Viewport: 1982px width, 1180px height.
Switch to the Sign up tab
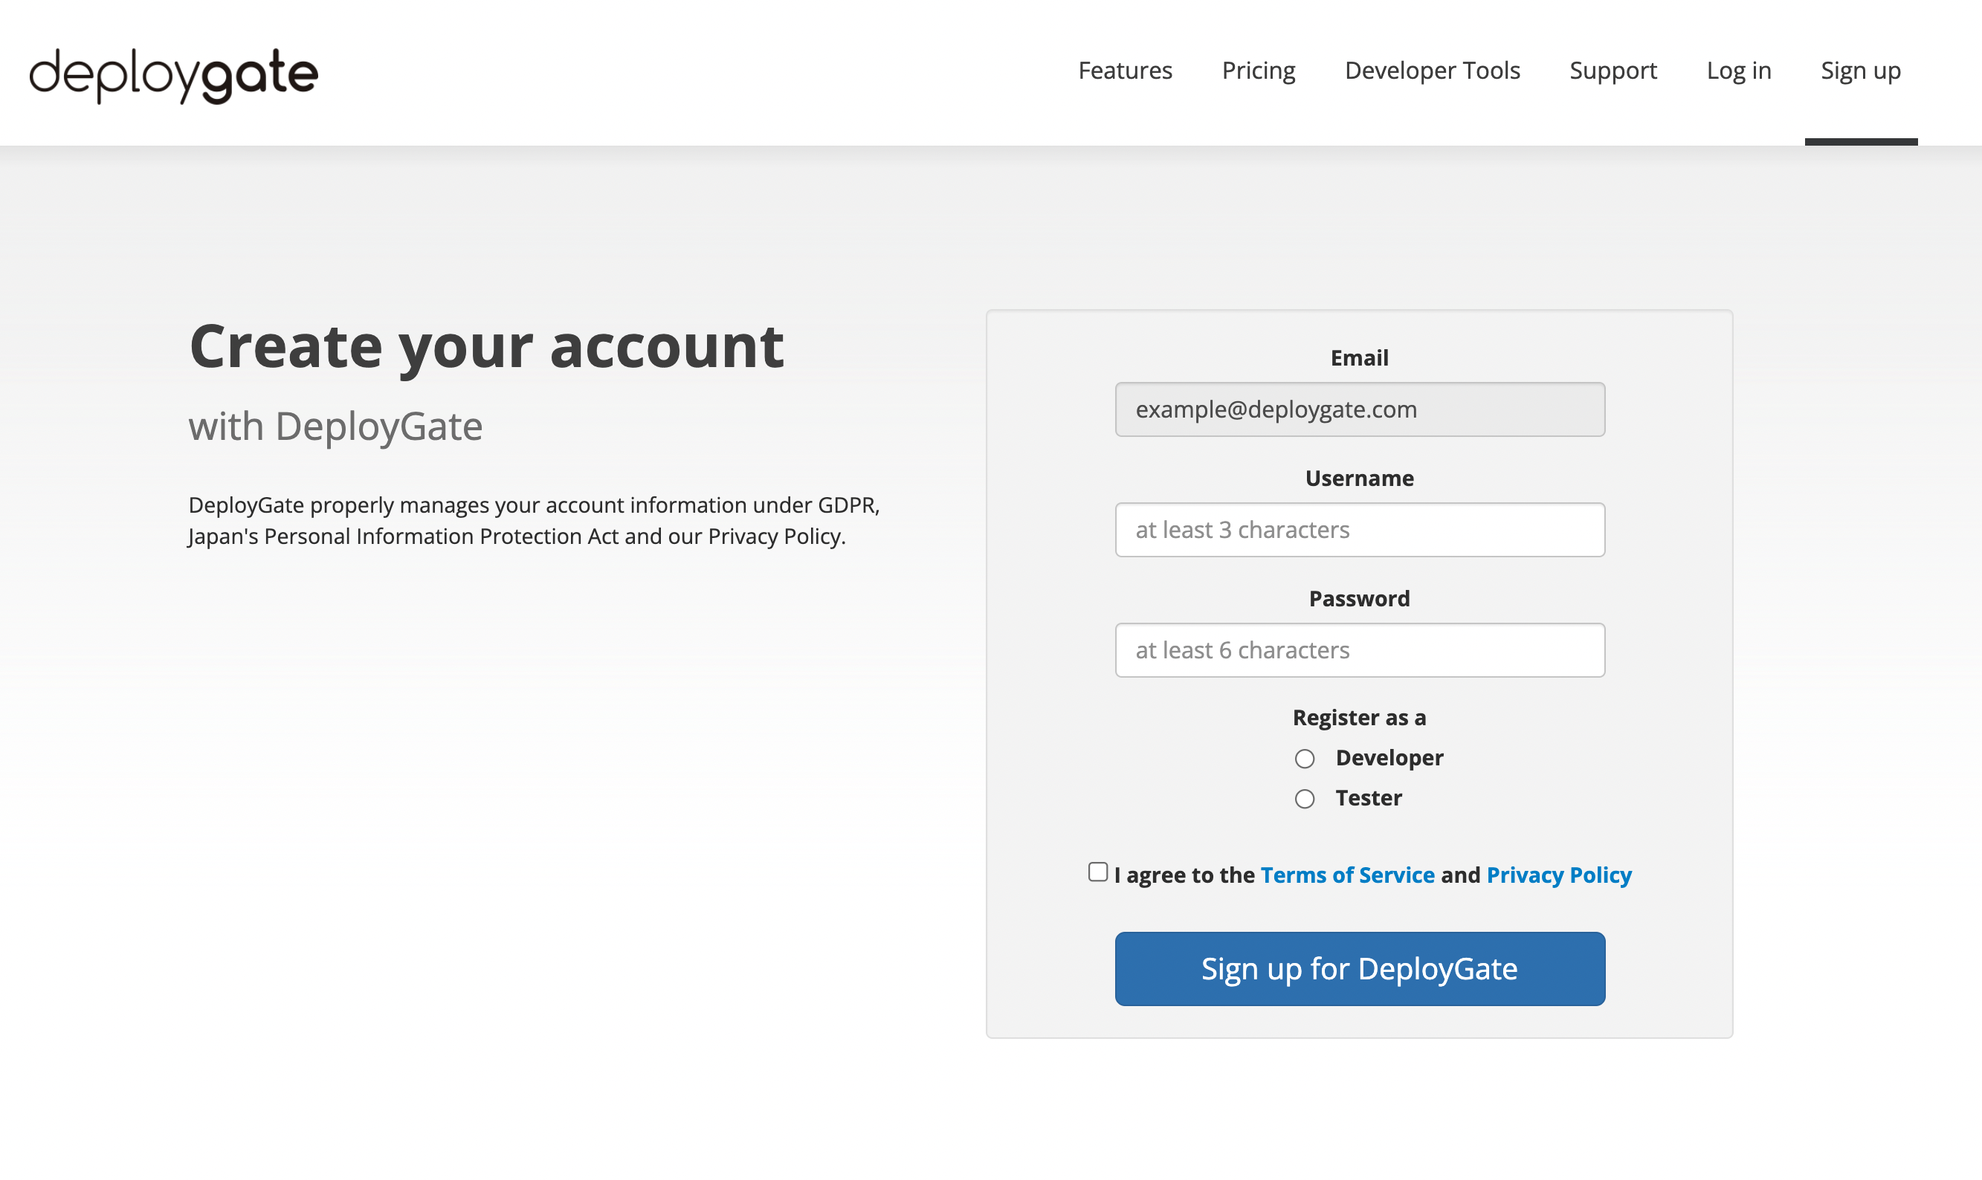(x=1860, y=71)
